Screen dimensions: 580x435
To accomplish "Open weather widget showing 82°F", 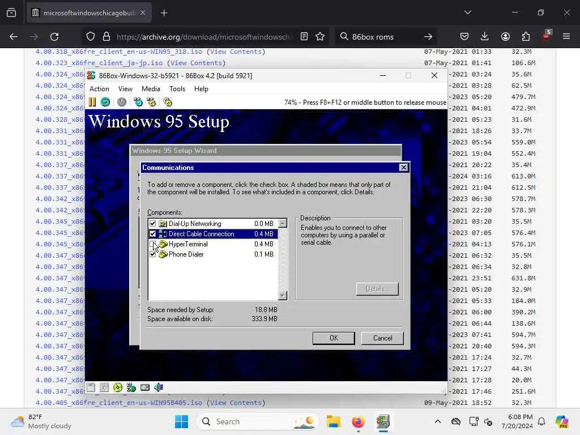I will (41, 421).
